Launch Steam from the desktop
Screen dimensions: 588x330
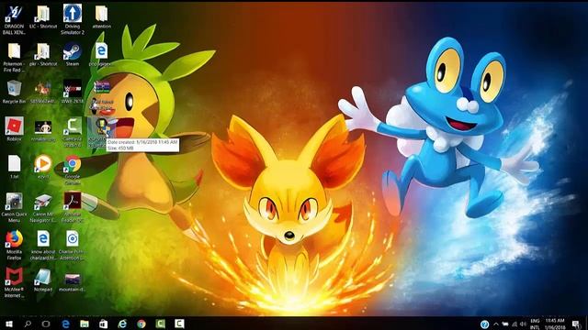73,55
